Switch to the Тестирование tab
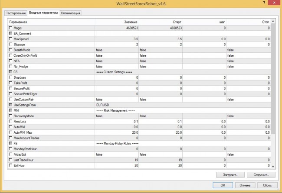The height and width of the screenshot is (193, 282). tap(16, 13)
